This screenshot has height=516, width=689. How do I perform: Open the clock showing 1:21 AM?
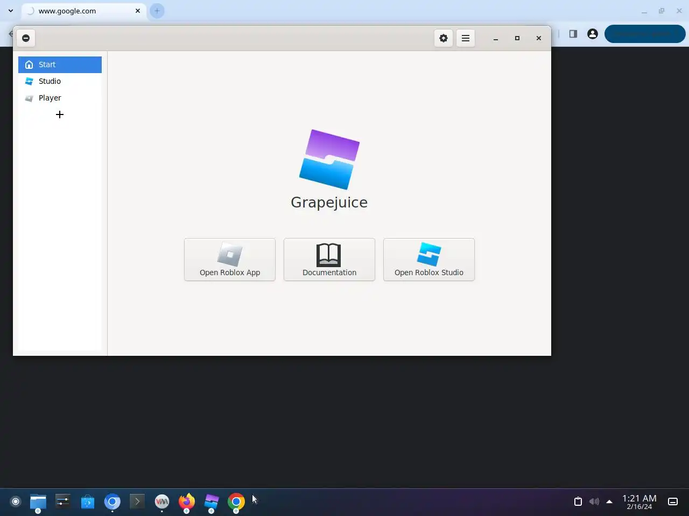tap(639, 502)
